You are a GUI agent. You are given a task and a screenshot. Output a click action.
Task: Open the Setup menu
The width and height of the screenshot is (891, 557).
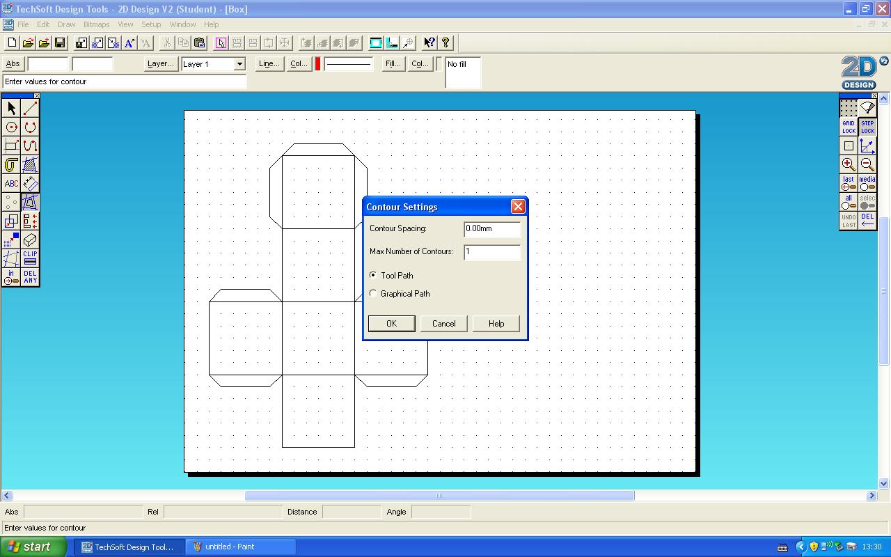click(151, 24)
